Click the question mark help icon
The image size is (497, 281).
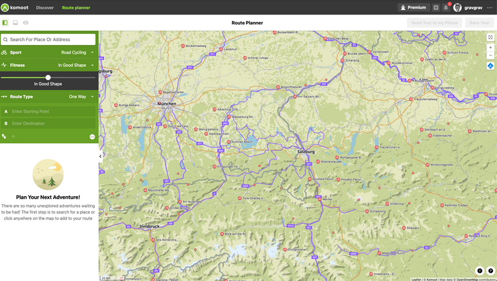[490, 270]
